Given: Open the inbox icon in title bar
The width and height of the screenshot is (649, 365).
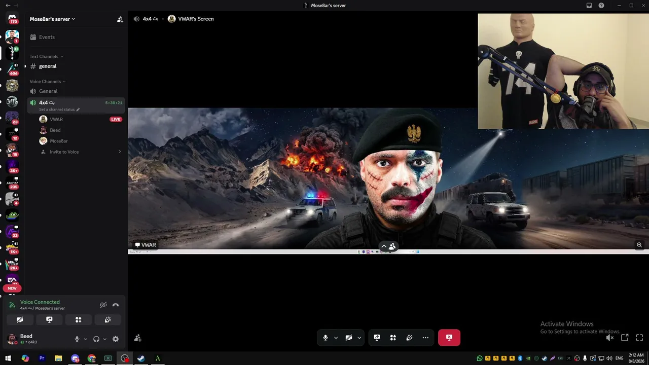Looking at the screenshot, I should (x=589, y=6).
